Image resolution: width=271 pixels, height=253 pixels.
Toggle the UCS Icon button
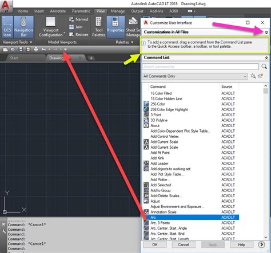pos(7,27)
